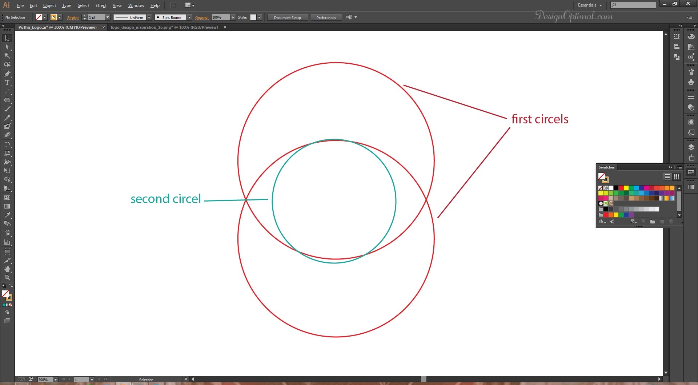Viewport: 698px width, 385px height.
Task: Select the Scale tool
Action: tap(7, 153)
